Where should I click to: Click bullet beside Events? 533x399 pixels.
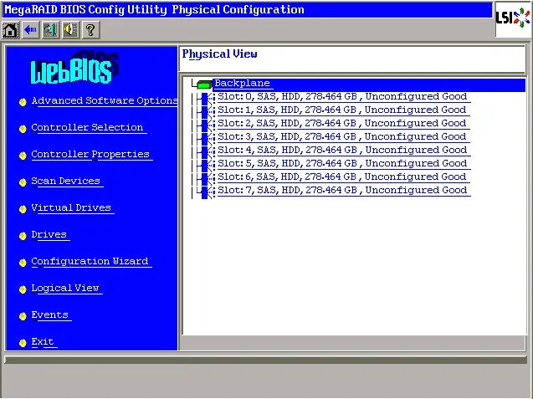23,316
